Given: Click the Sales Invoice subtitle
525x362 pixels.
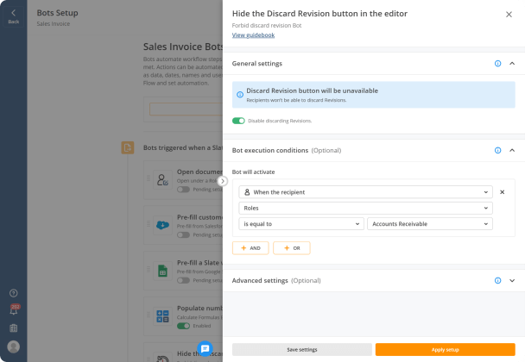Looking at the screenshot, I should coord(54,24).
